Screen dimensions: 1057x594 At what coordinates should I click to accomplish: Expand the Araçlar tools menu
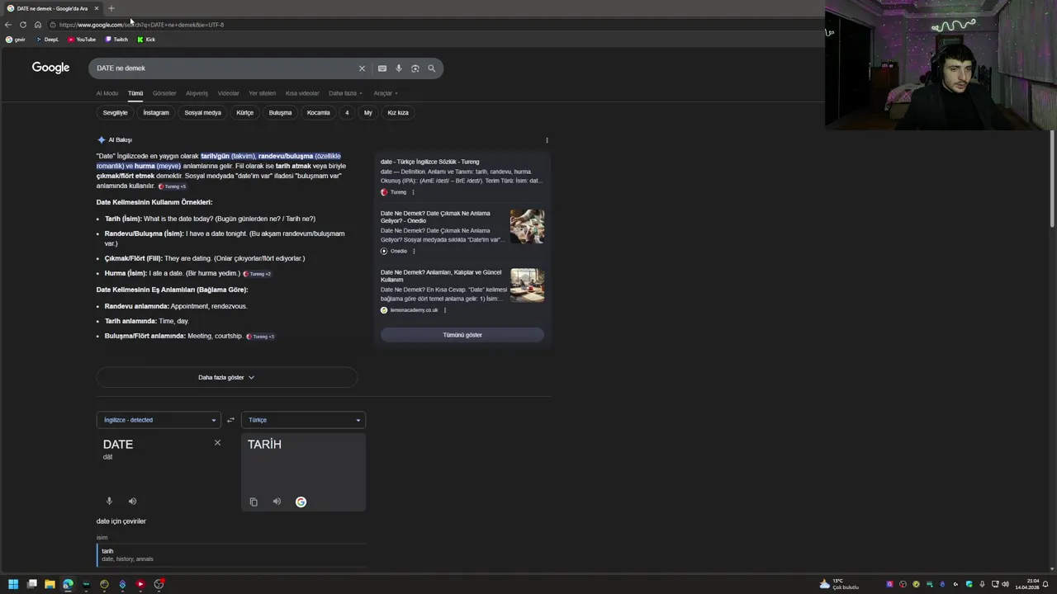(386, 93)
